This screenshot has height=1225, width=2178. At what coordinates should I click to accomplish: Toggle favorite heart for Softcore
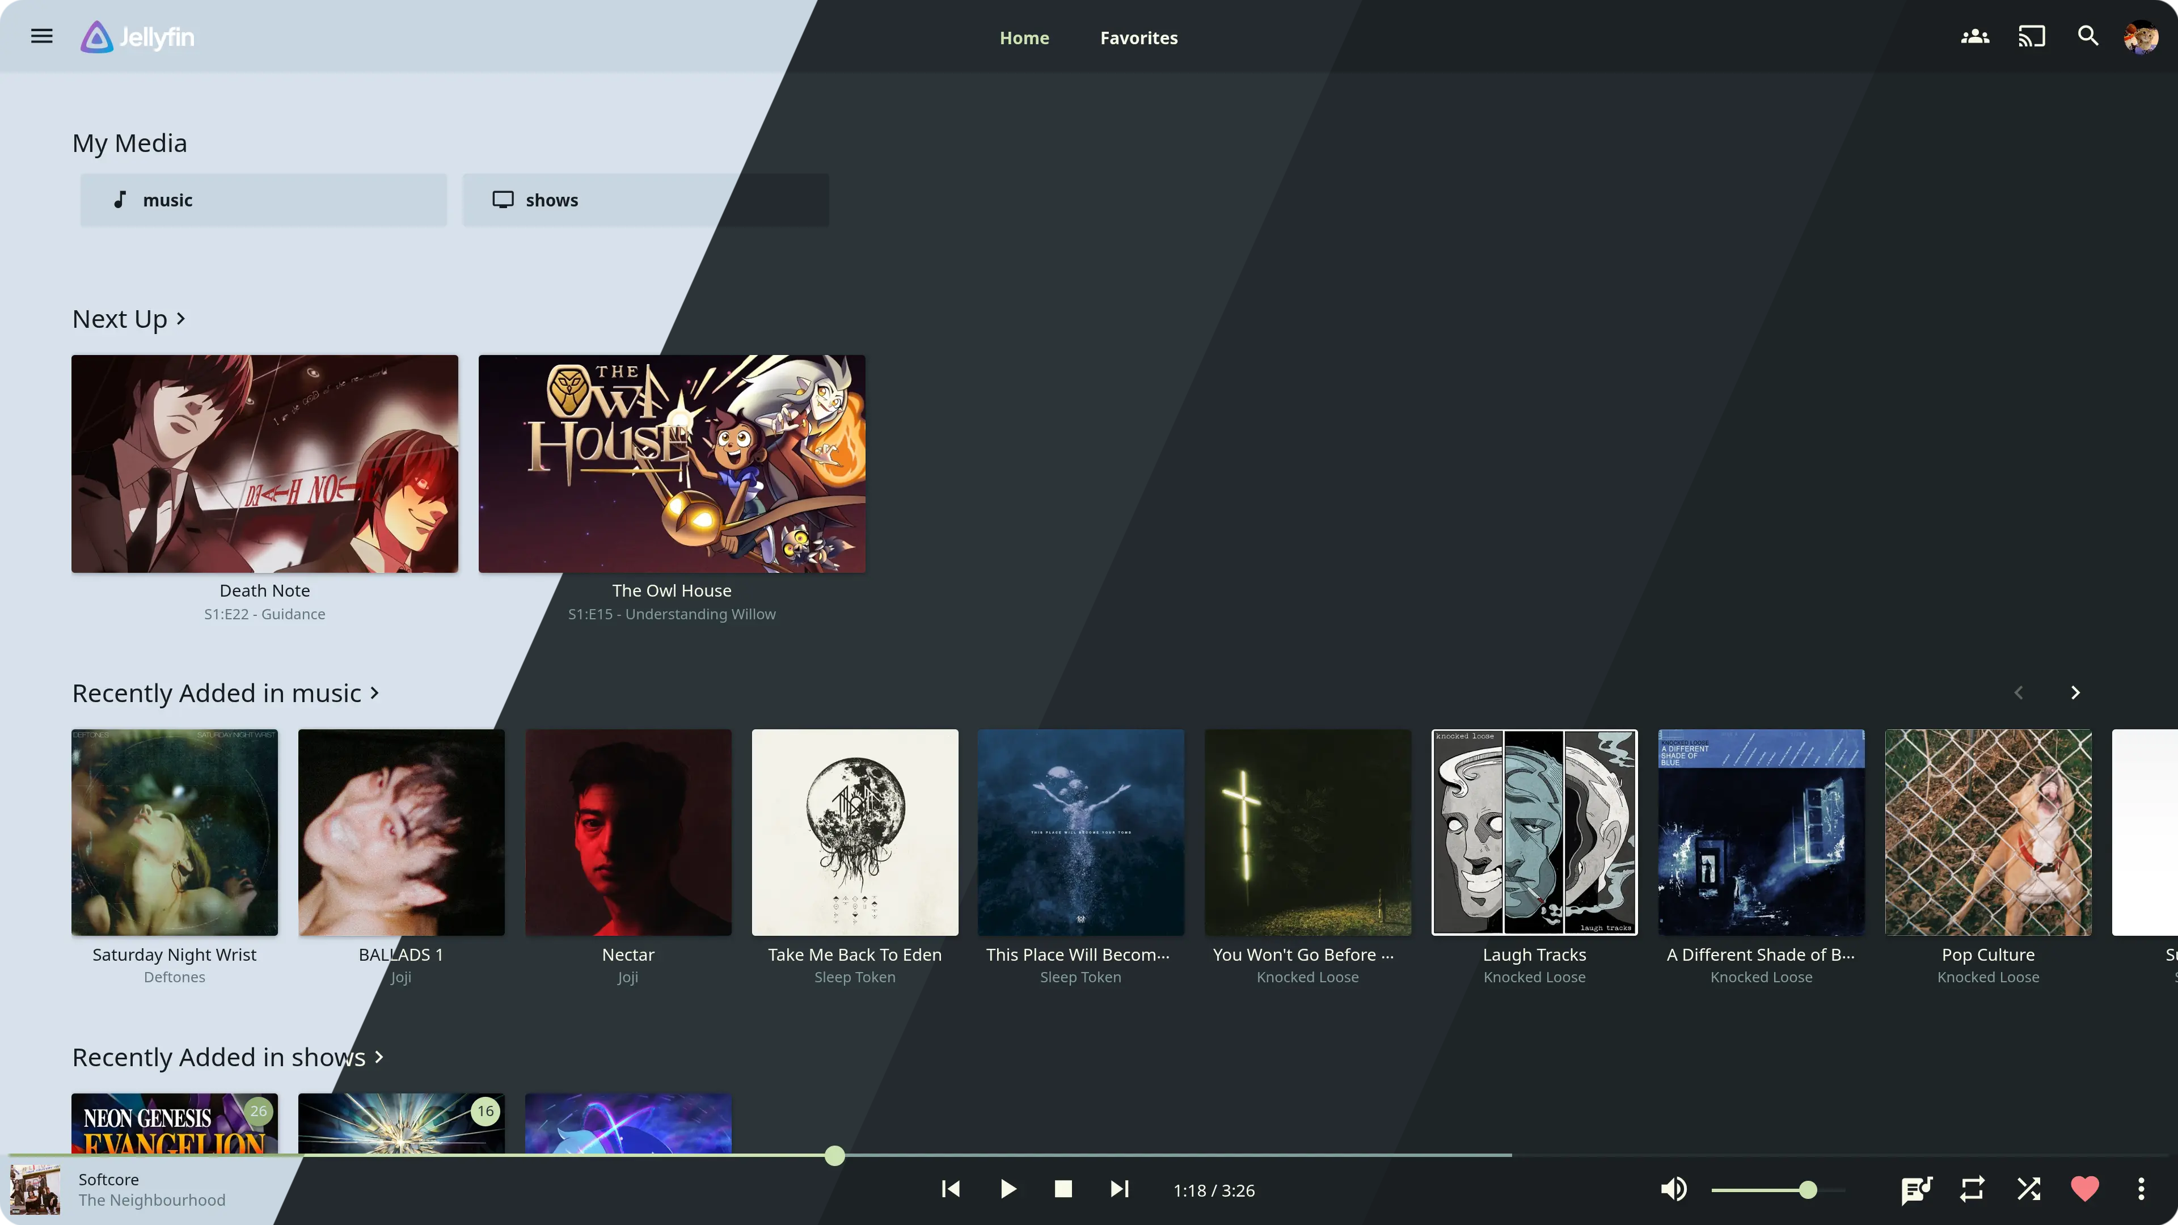click(2085, 1189)
